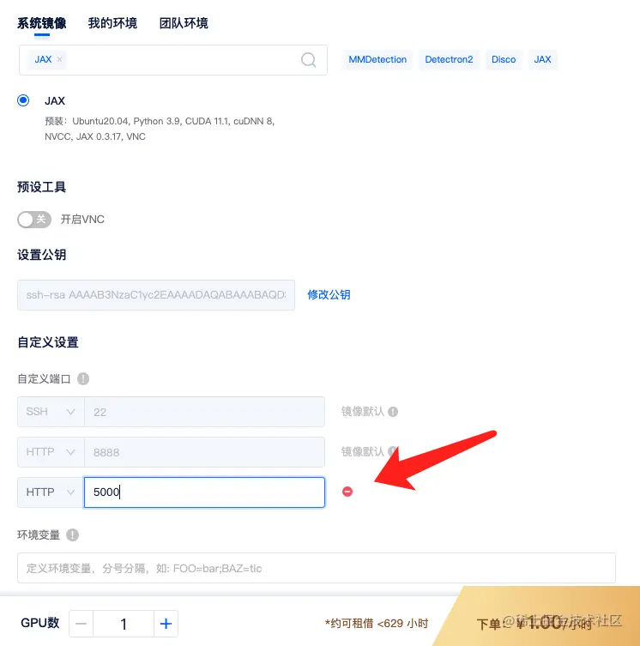
Task: Select the Detectron2 quick tag
Action: 449,59
